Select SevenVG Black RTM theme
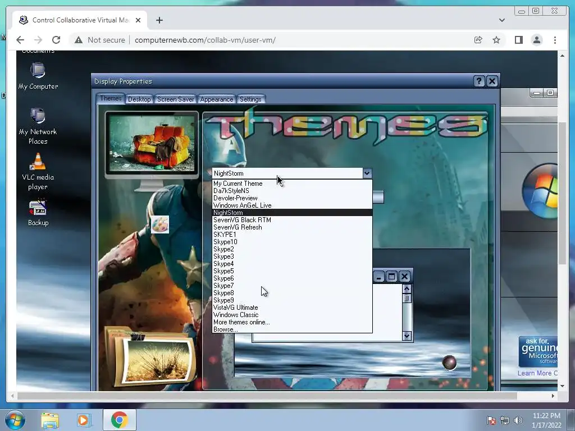The image size is (575, 431). point(292,220)
